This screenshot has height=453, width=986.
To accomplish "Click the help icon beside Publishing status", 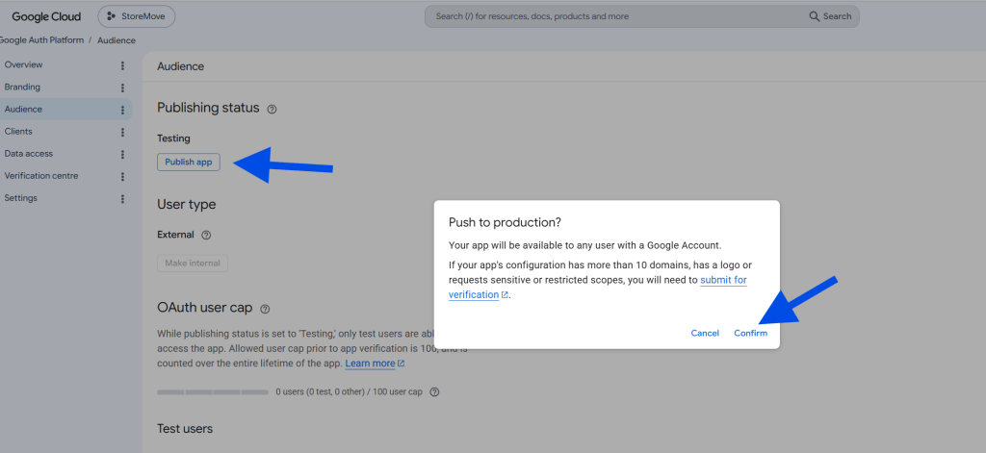I will tap(272, 109).
